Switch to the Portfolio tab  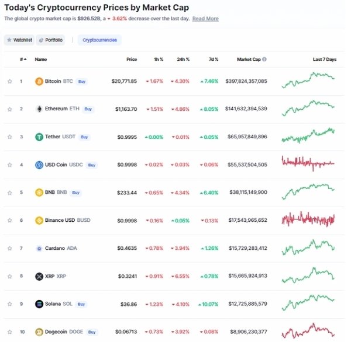(x=50, y=40)
